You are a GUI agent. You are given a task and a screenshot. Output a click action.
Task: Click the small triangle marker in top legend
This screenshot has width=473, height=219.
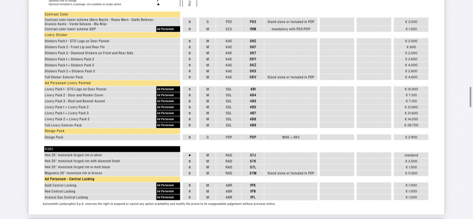coord(158,4)
